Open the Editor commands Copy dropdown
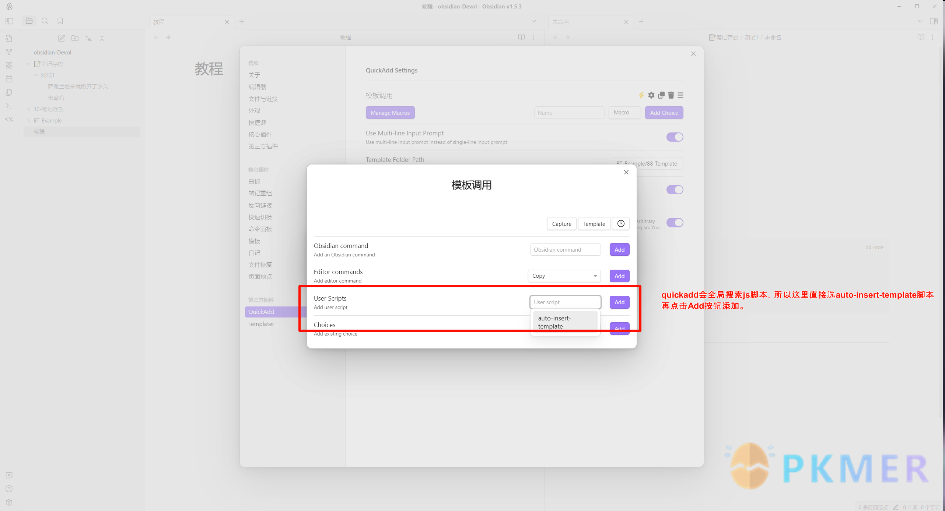Viewport: 945px width, 511px height. coord(564,276)
